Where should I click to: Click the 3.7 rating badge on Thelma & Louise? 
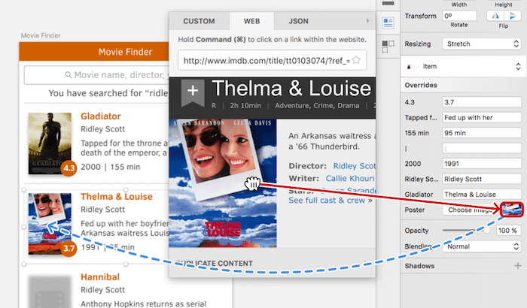tap(69, 249)
